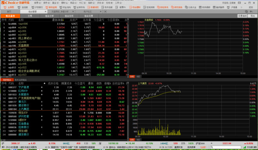Click the 导出 export button

point(253,16)
